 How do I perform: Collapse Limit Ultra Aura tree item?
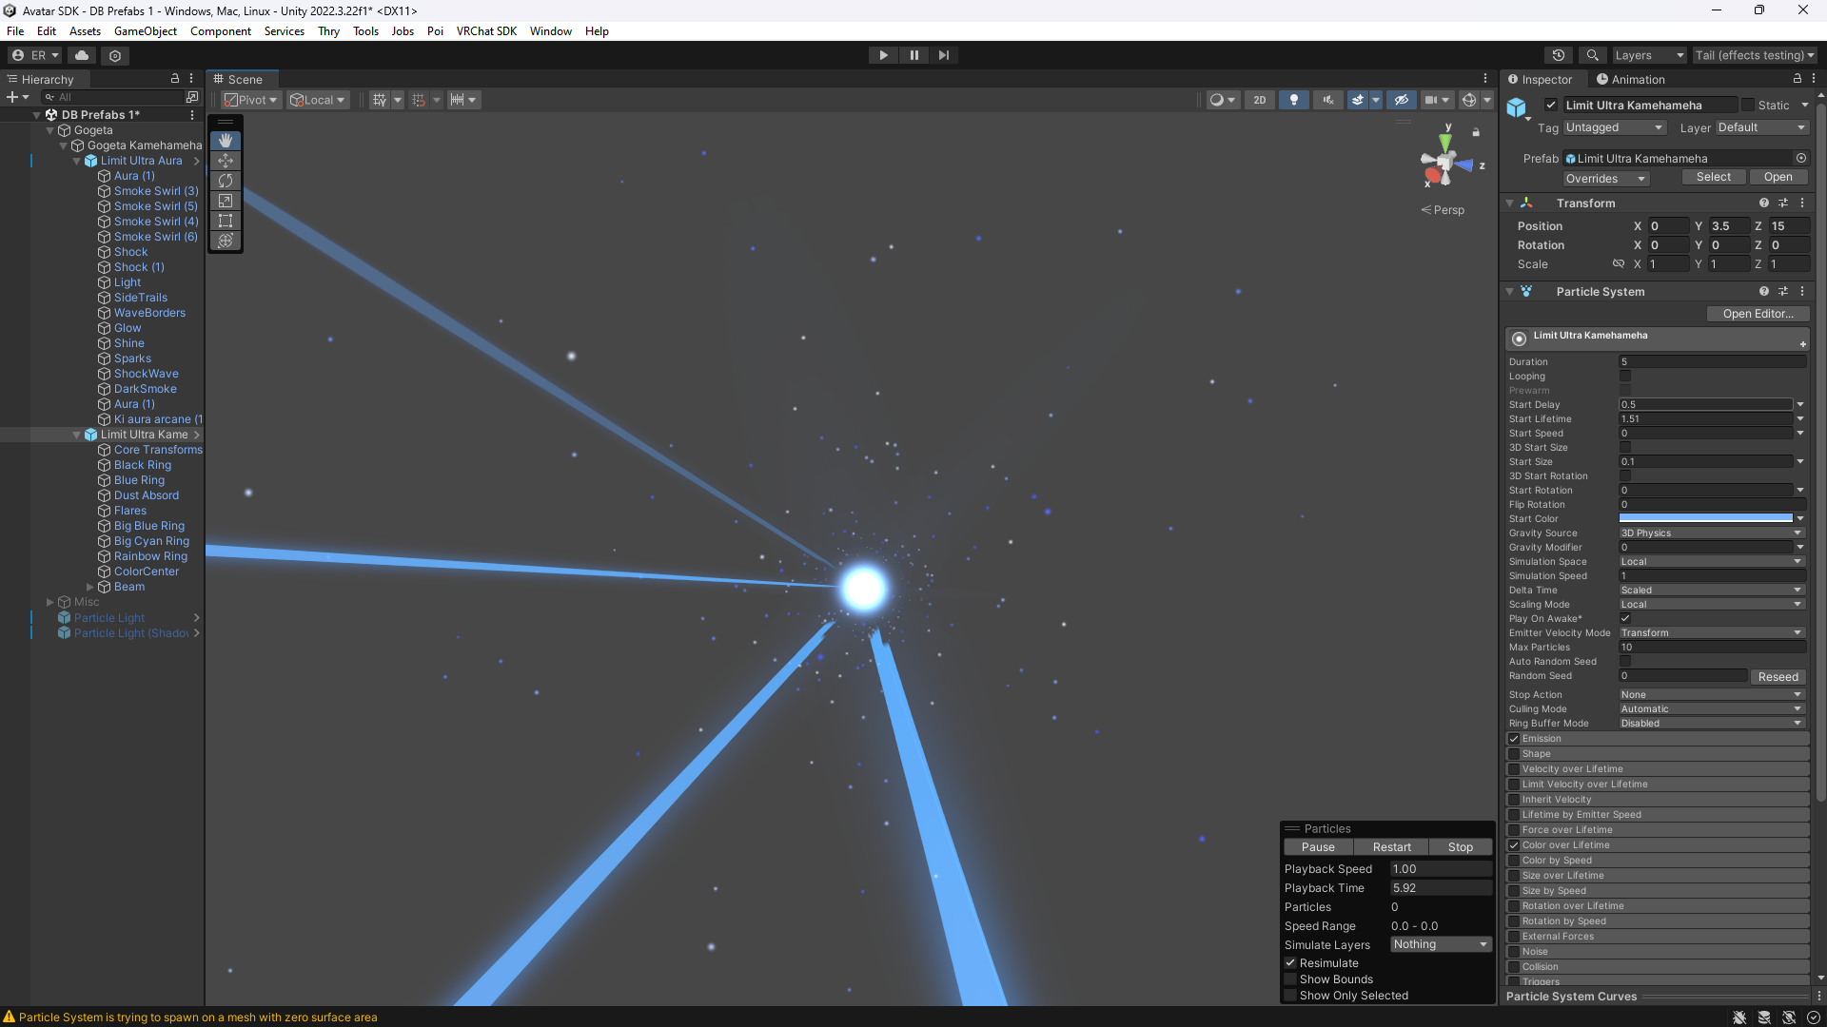click(x=77, y=162)
